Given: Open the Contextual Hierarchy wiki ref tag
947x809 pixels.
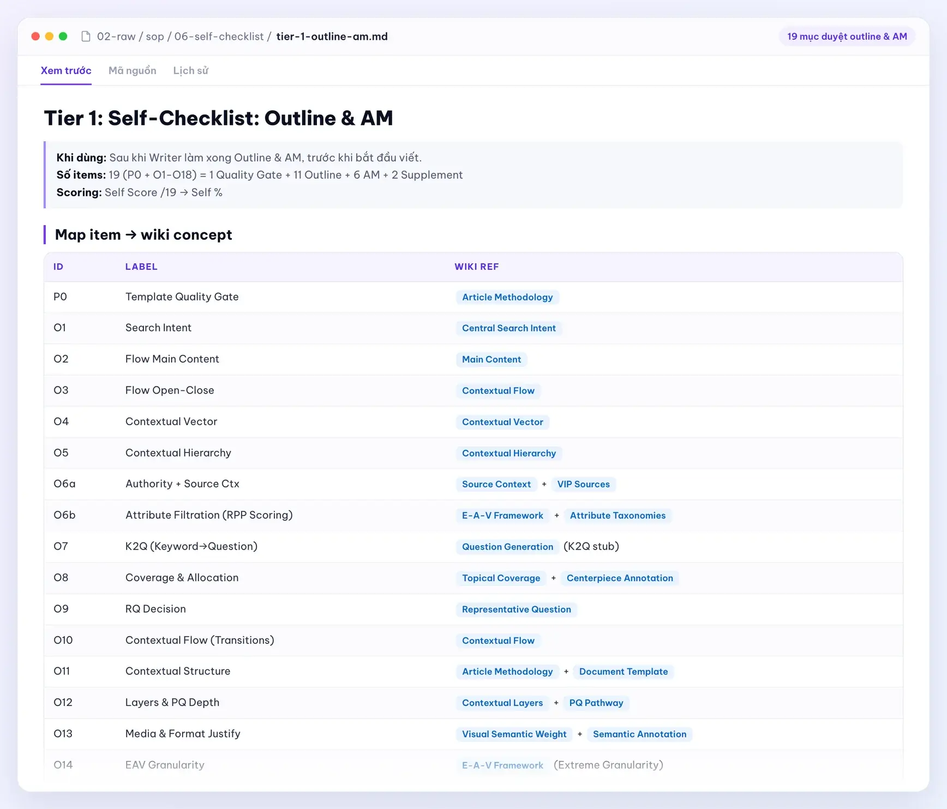Looking at the screenshot, I should [x=509, y=453].
